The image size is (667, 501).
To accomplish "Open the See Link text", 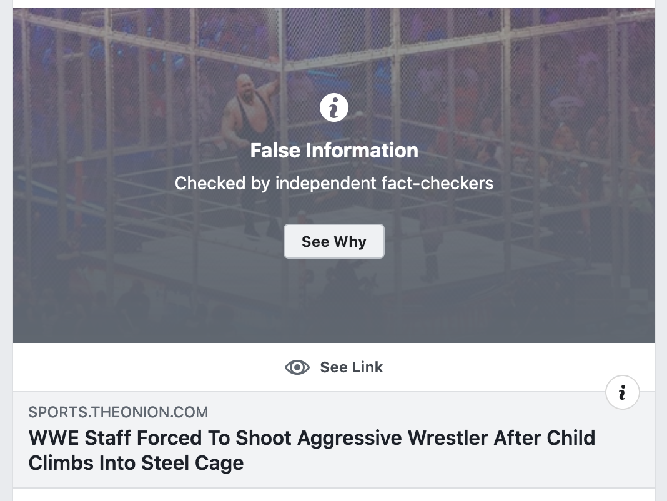I will [x=351, y=367].
